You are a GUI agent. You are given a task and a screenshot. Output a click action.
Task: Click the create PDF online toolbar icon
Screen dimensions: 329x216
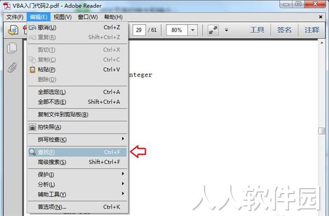tap(13, 30)
